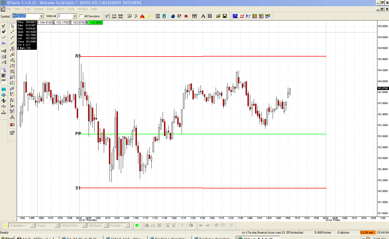This screenshot has height=239, width=389.
Task: Click the BAR chart toolbar icon
Action: coord(121,16)
